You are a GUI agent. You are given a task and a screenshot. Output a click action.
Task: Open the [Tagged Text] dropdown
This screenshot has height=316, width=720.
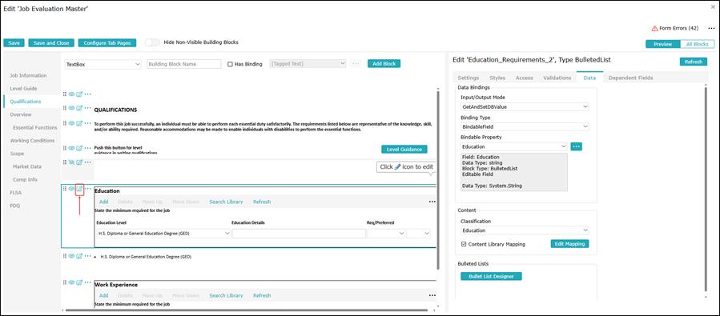tap(308, 64)
